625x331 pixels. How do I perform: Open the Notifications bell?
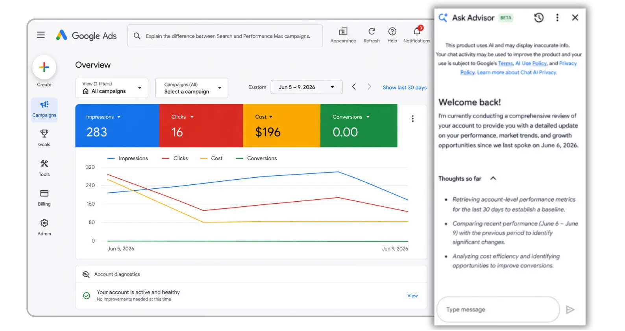click(417, 31)
